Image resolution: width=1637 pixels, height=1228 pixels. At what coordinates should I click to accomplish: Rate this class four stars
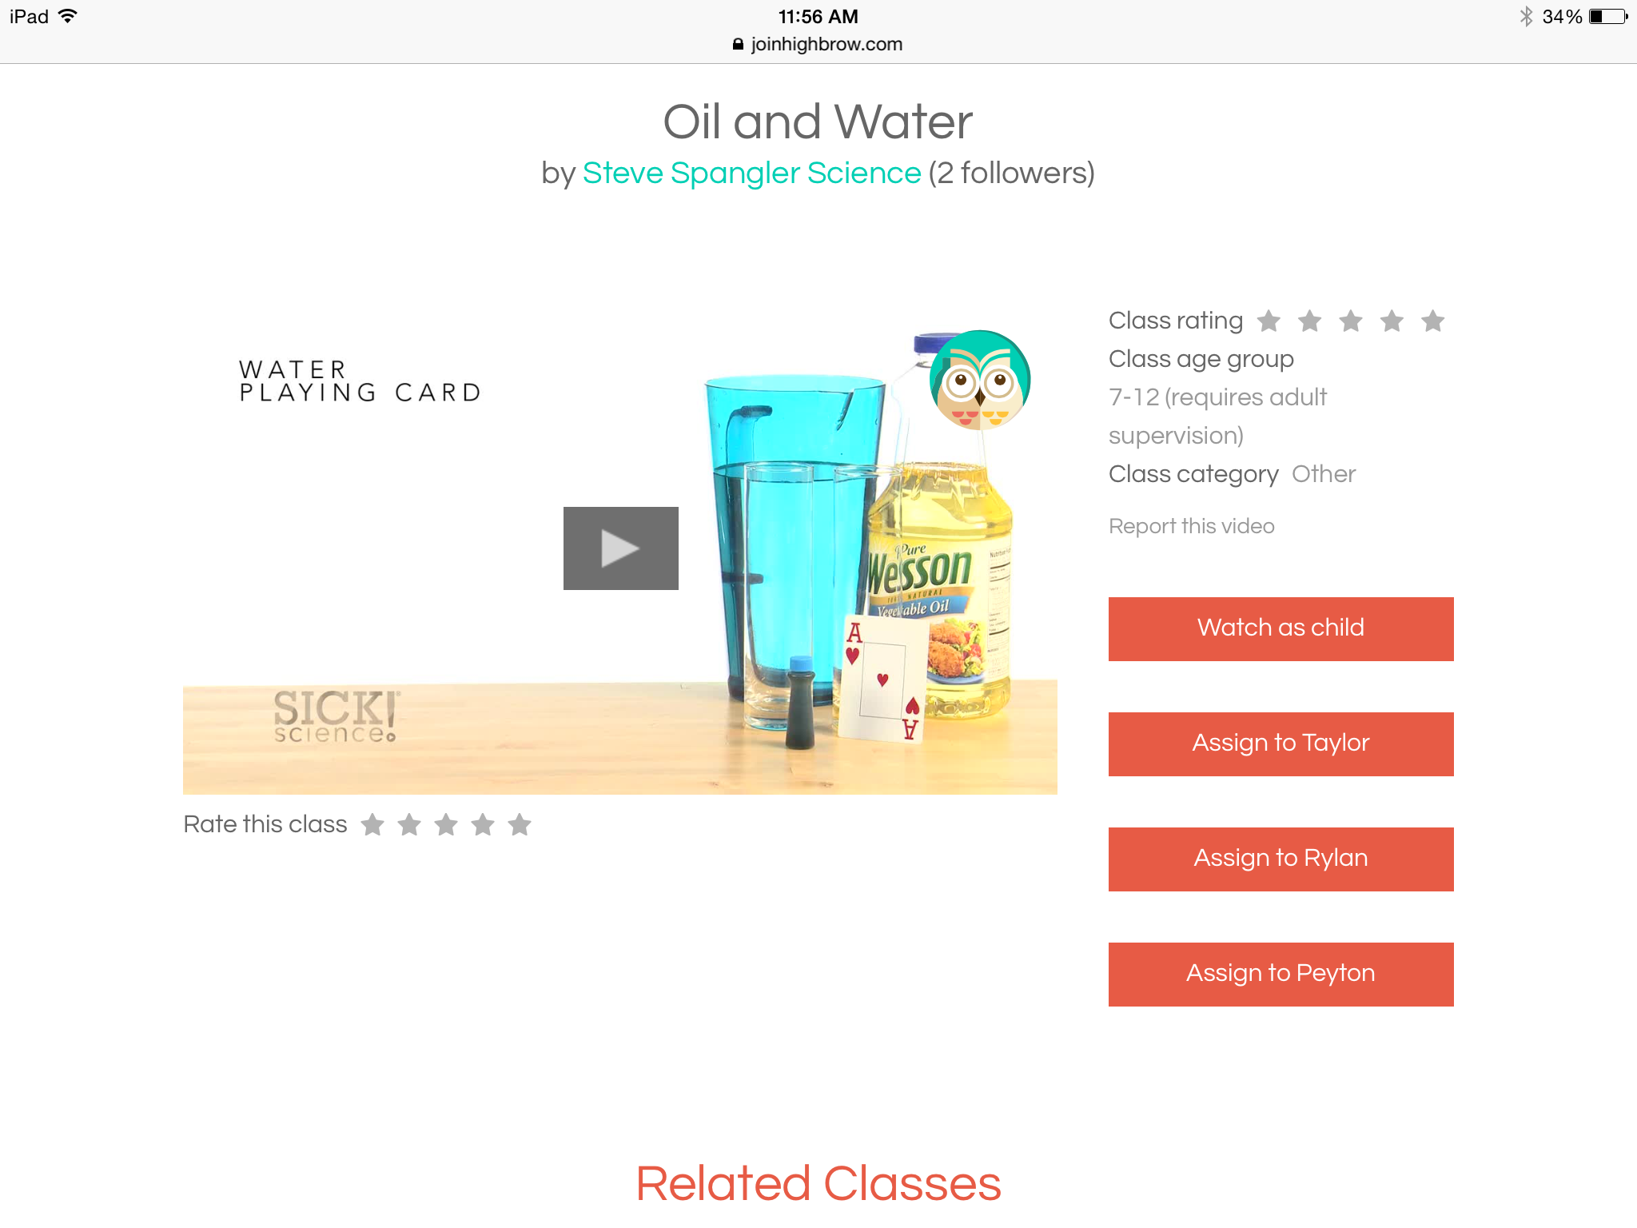pos(483,824)
